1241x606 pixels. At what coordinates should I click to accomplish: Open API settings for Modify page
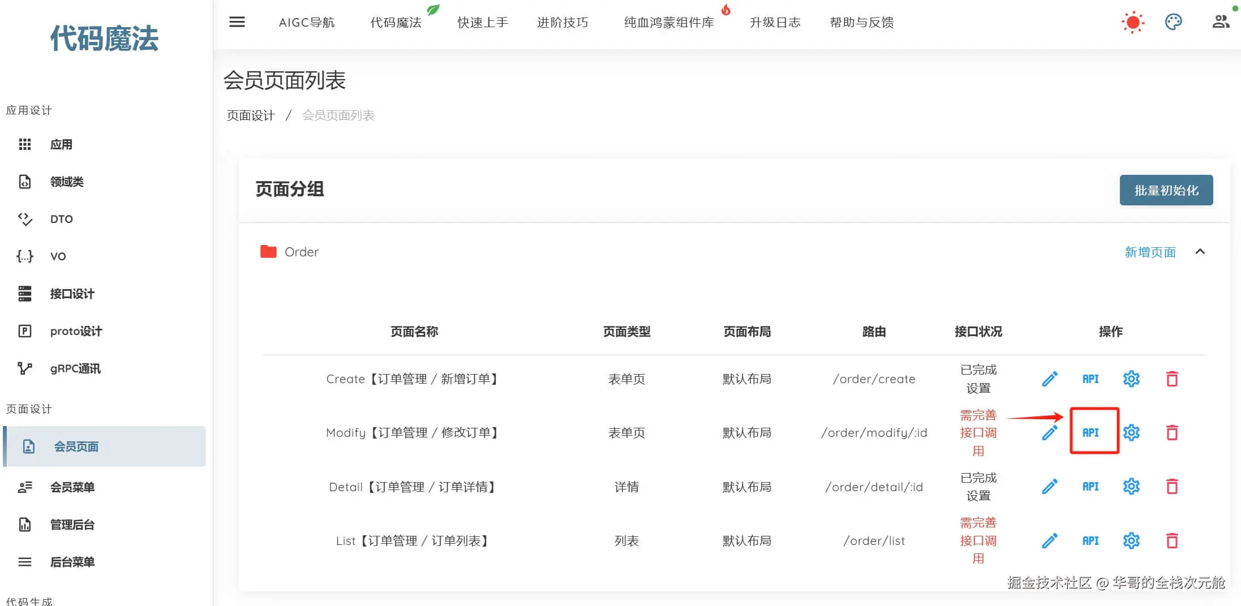tap(1090, 433)
